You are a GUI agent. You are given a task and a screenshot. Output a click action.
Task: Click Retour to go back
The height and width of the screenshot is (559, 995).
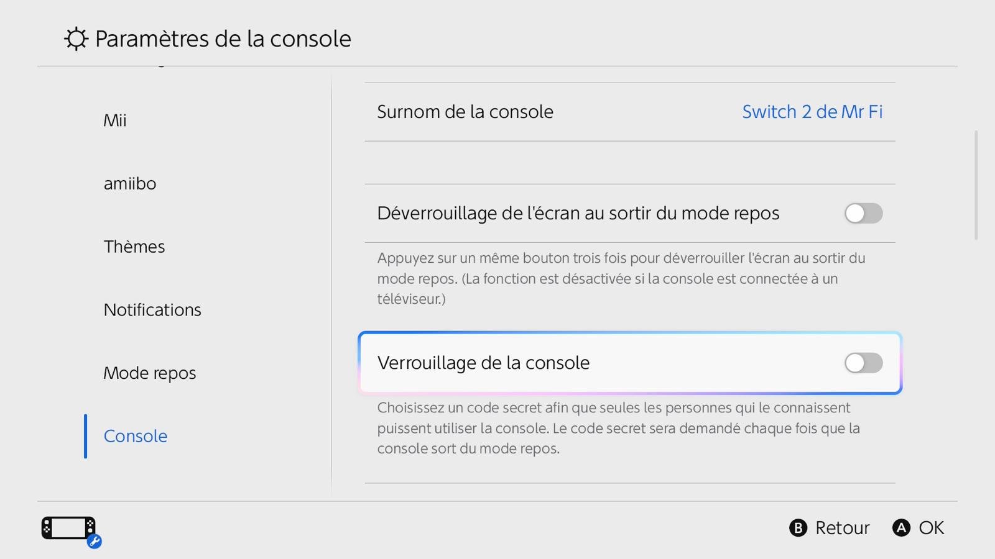(842, 528)
